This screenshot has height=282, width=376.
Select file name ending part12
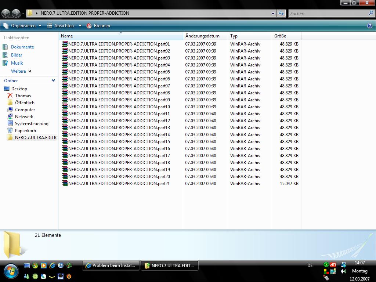(x=119, y=120)
